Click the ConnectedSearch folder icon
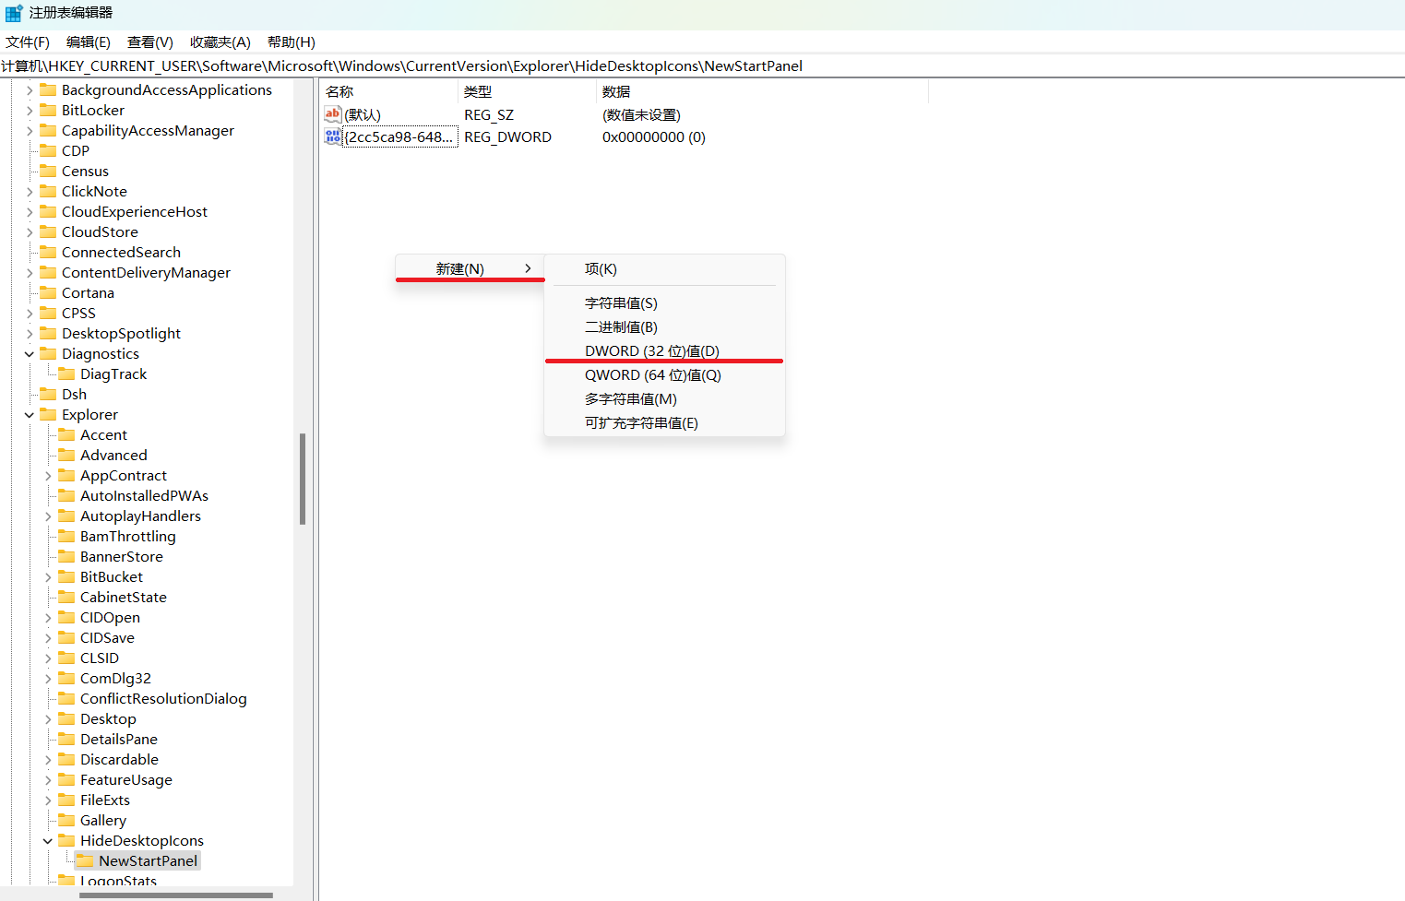This screenshot has width=1405, height=901. coord(49,252)
